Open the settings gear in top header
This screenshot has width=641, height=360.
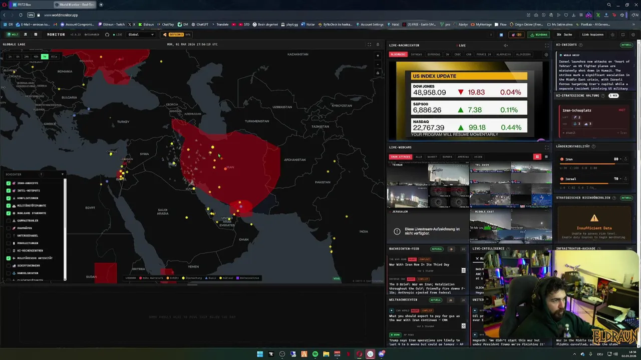tap(633, 34)
